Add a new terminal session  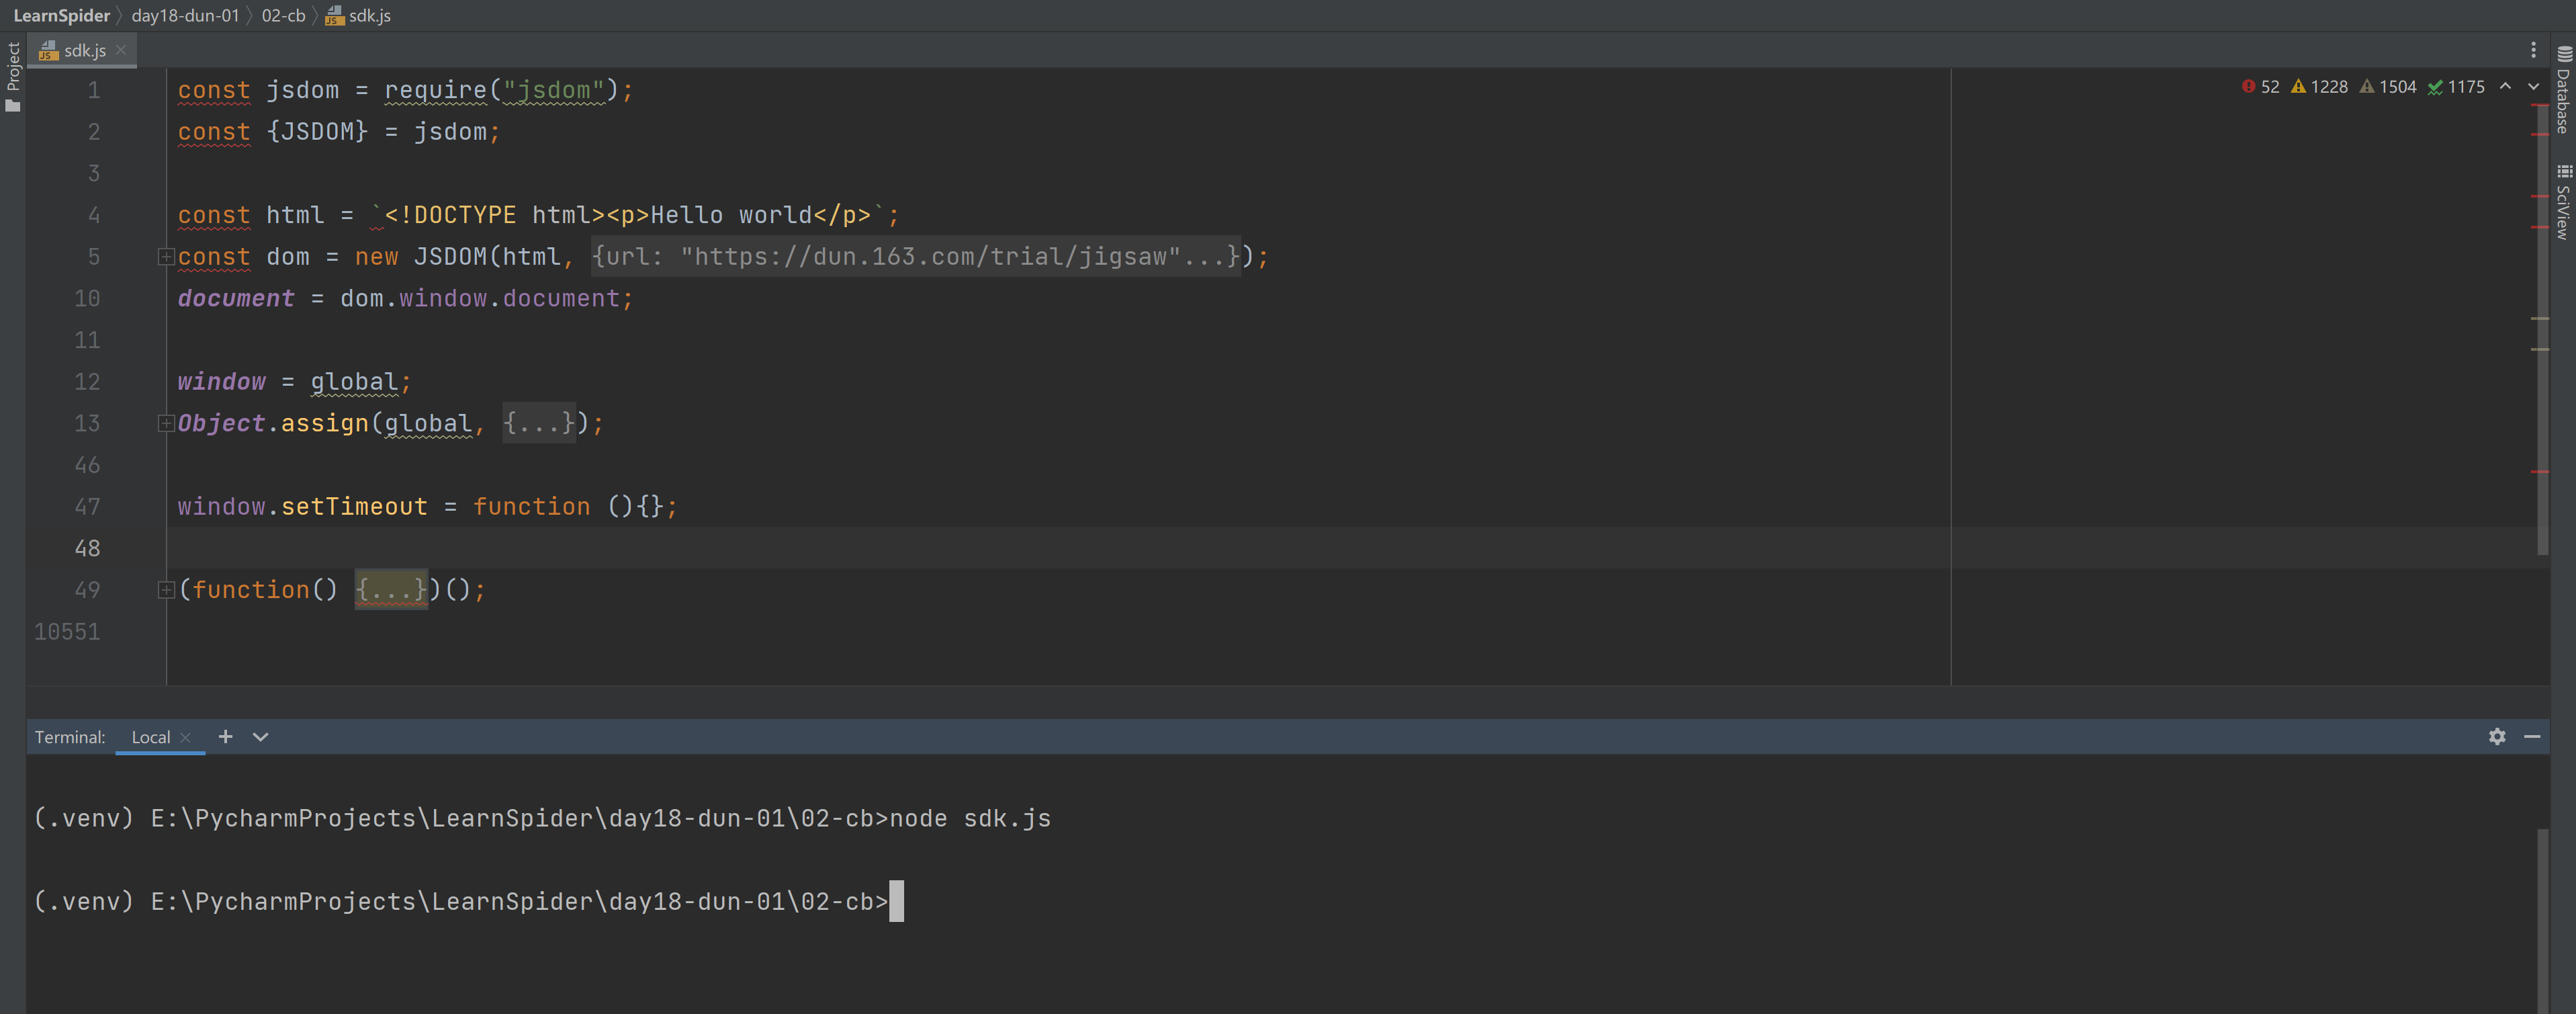coord(226,736)
